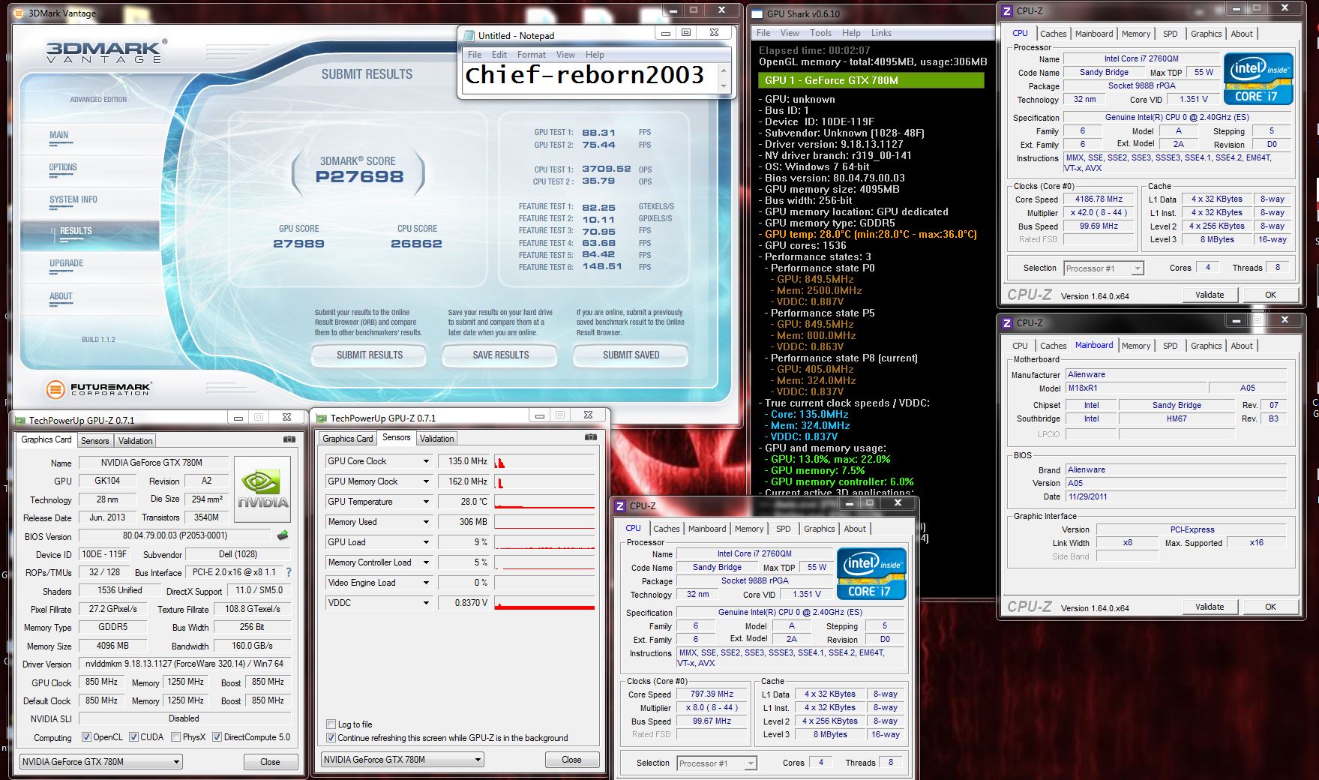The height and width of the screenshot is (780, 1319).
Task: Click the GPU-Z Graphics Card window title bar icon
Action: tap(19, 421)
